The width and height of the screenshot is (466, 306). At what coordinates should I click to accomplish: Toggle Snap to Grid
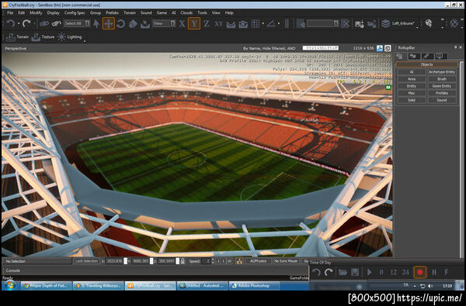tap(256, 23)
